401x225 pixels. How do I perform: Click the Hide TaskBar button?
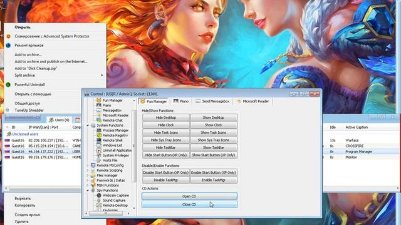[x=166, y=147]
